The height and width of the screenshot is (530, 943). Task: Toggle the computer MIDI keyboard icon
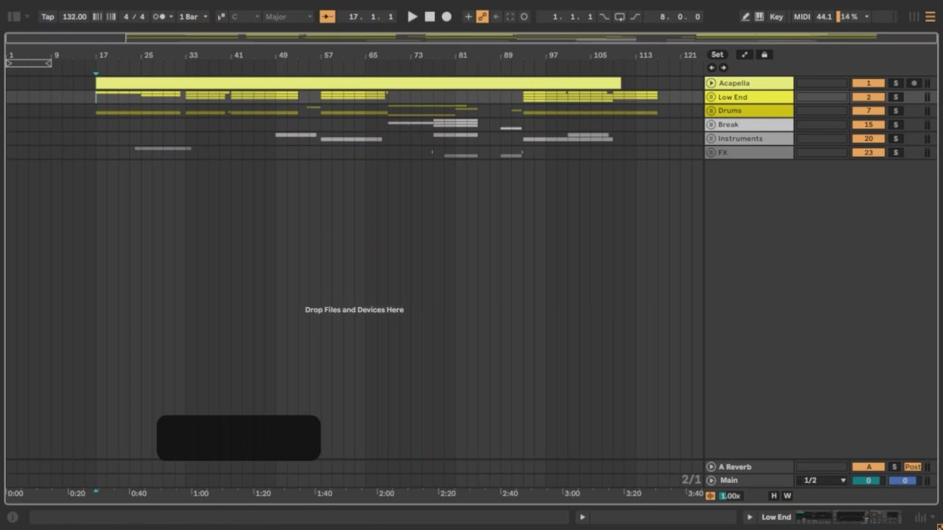pos(760,16)
